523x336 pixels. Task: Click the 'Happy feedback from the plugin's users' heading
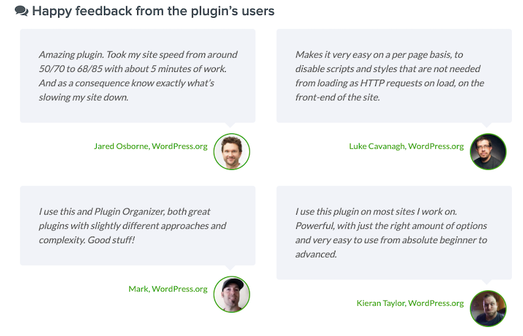(x=153, y=11)
